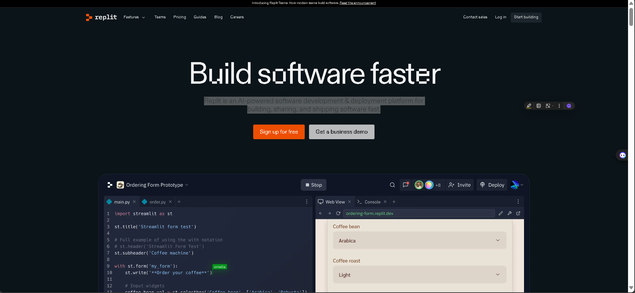Click the 'ornella' cursor label in the editor

220,267
